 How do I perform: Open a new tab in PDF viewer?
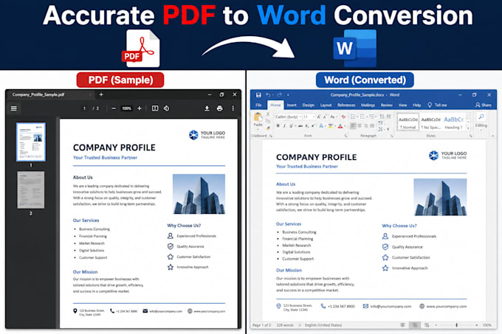[101, 94]
